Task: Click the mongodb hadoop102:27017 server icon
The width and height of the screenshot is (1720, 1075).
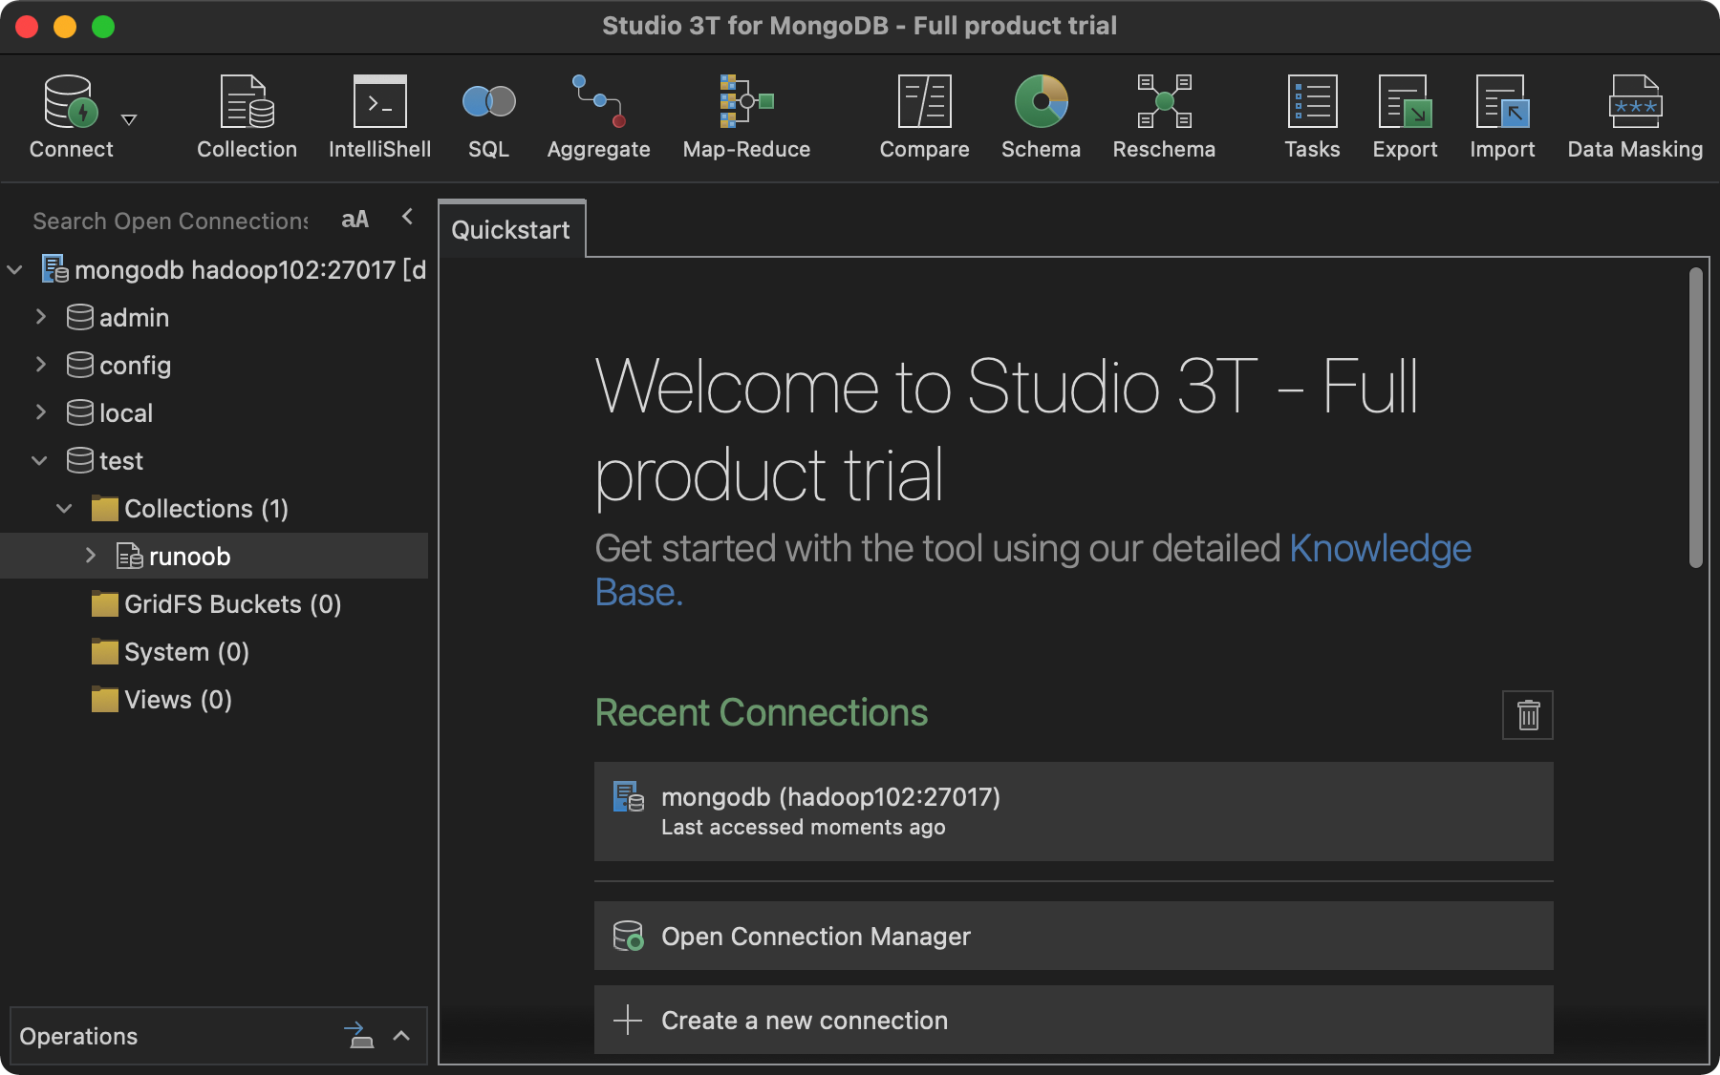Action: pyautogui.click(x=55, y=268)
